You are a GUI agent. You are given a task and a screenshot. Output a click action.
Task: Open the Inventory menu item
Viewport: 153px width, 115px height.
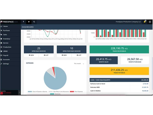10,39
